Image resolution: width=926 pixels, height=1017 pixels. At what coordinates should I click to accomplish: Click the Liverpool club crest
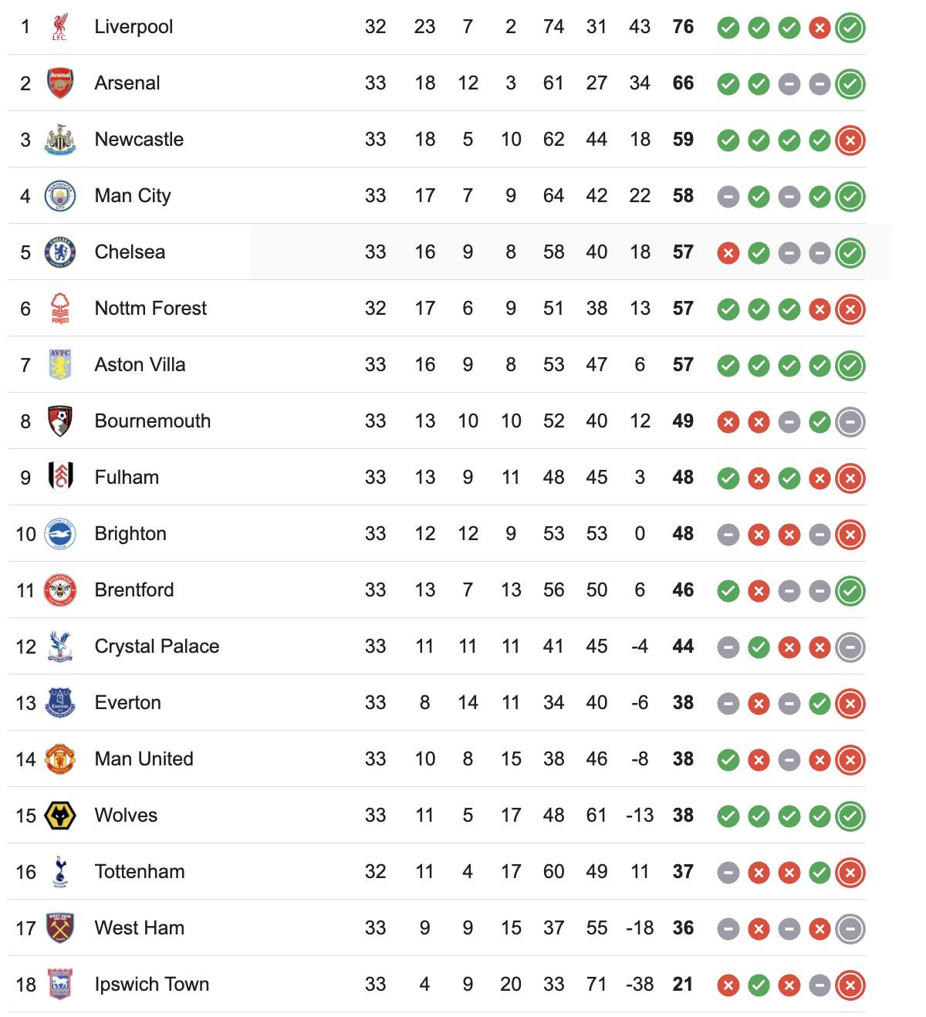tap(59, 27)
